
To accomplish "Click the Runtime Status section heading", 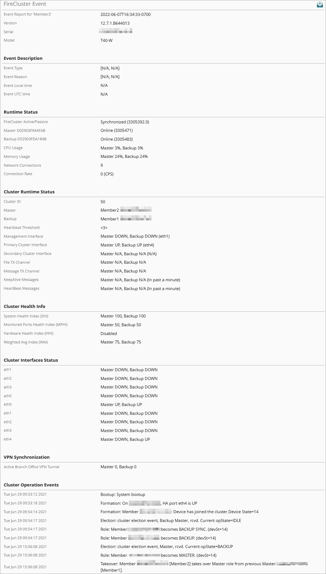I will [x=21, y=112].
